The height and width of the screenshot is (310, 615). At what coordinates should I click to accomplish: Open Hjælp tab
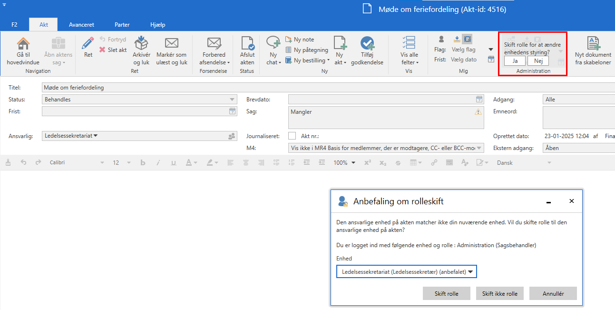click(157, 24)
